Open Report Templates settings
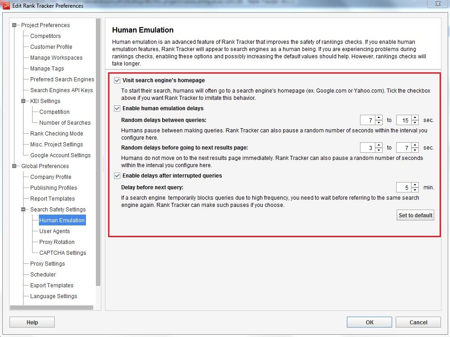Image resolution: width=450 pixels, height=337 pixels. pos(52,199)
